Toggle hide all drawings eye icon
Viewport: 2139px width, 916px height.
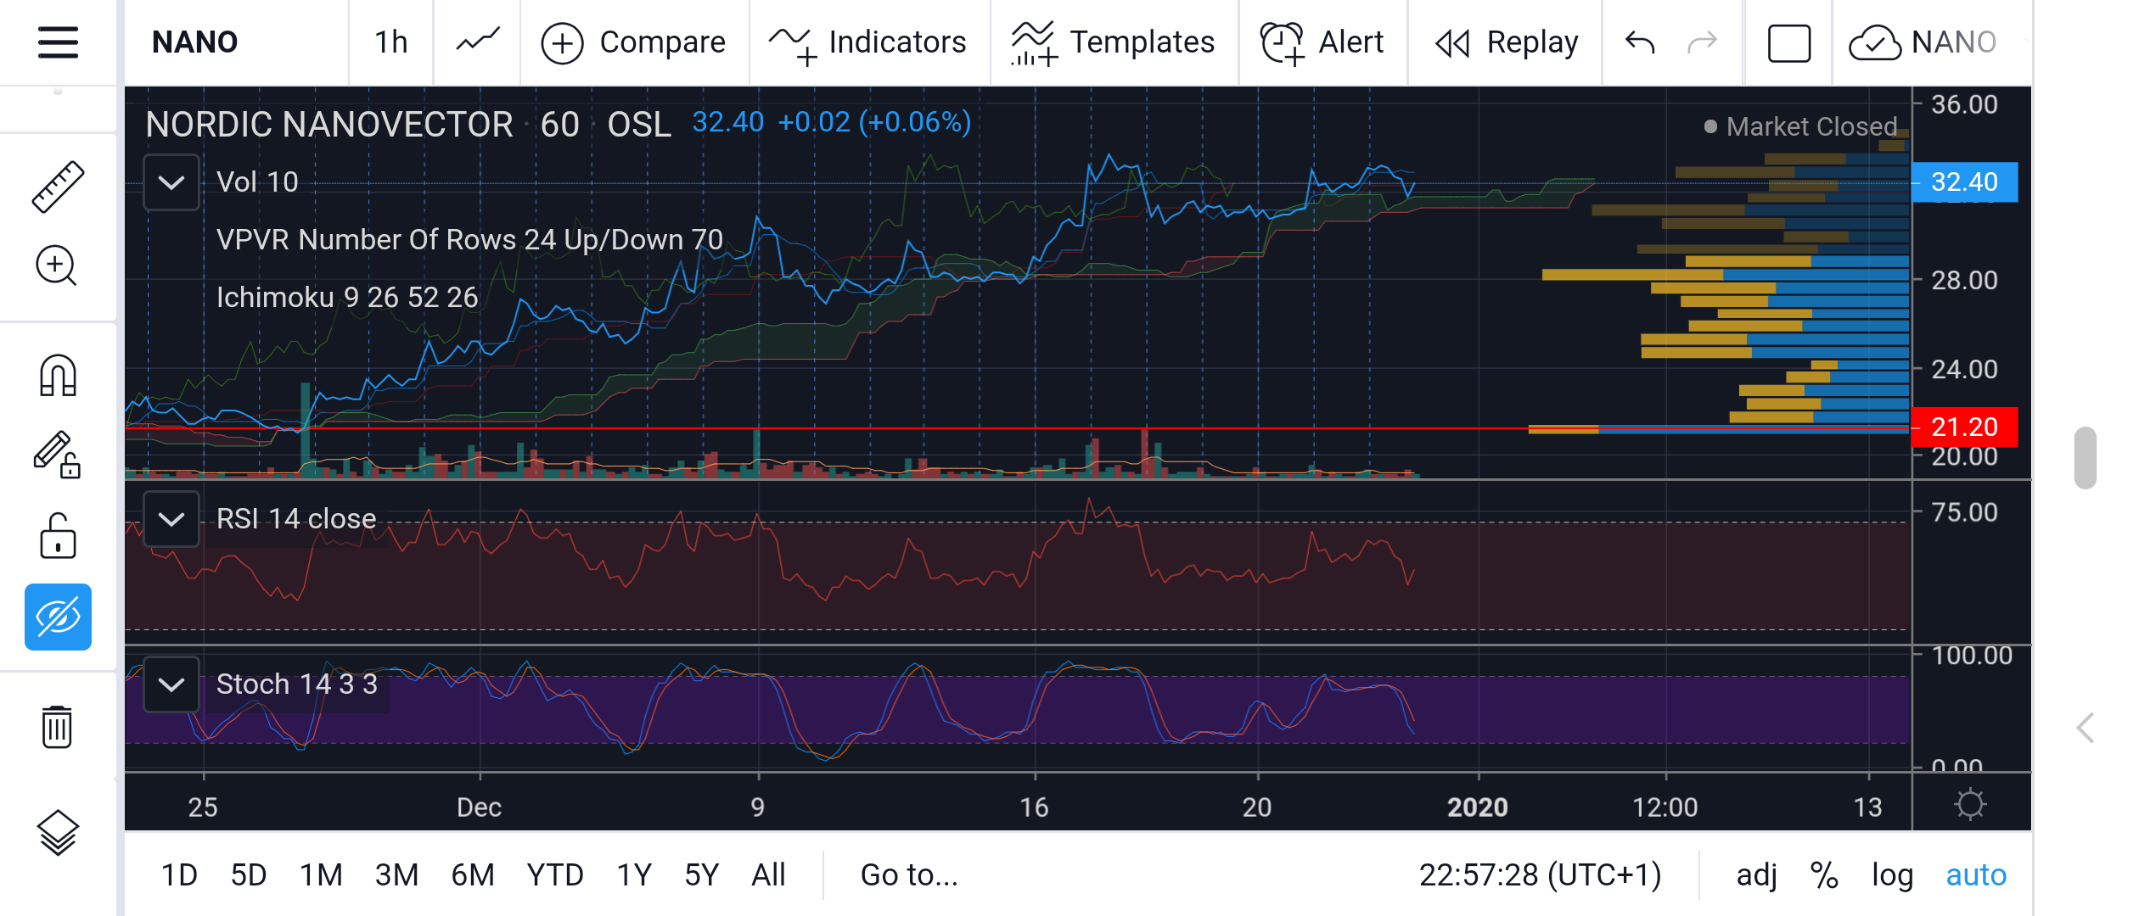tap(58, 617)
